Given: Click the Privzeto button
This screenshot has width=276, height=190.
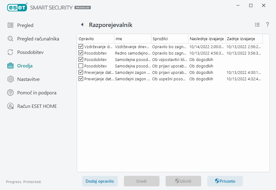Looking at the screenshot, I should (225, 181).
